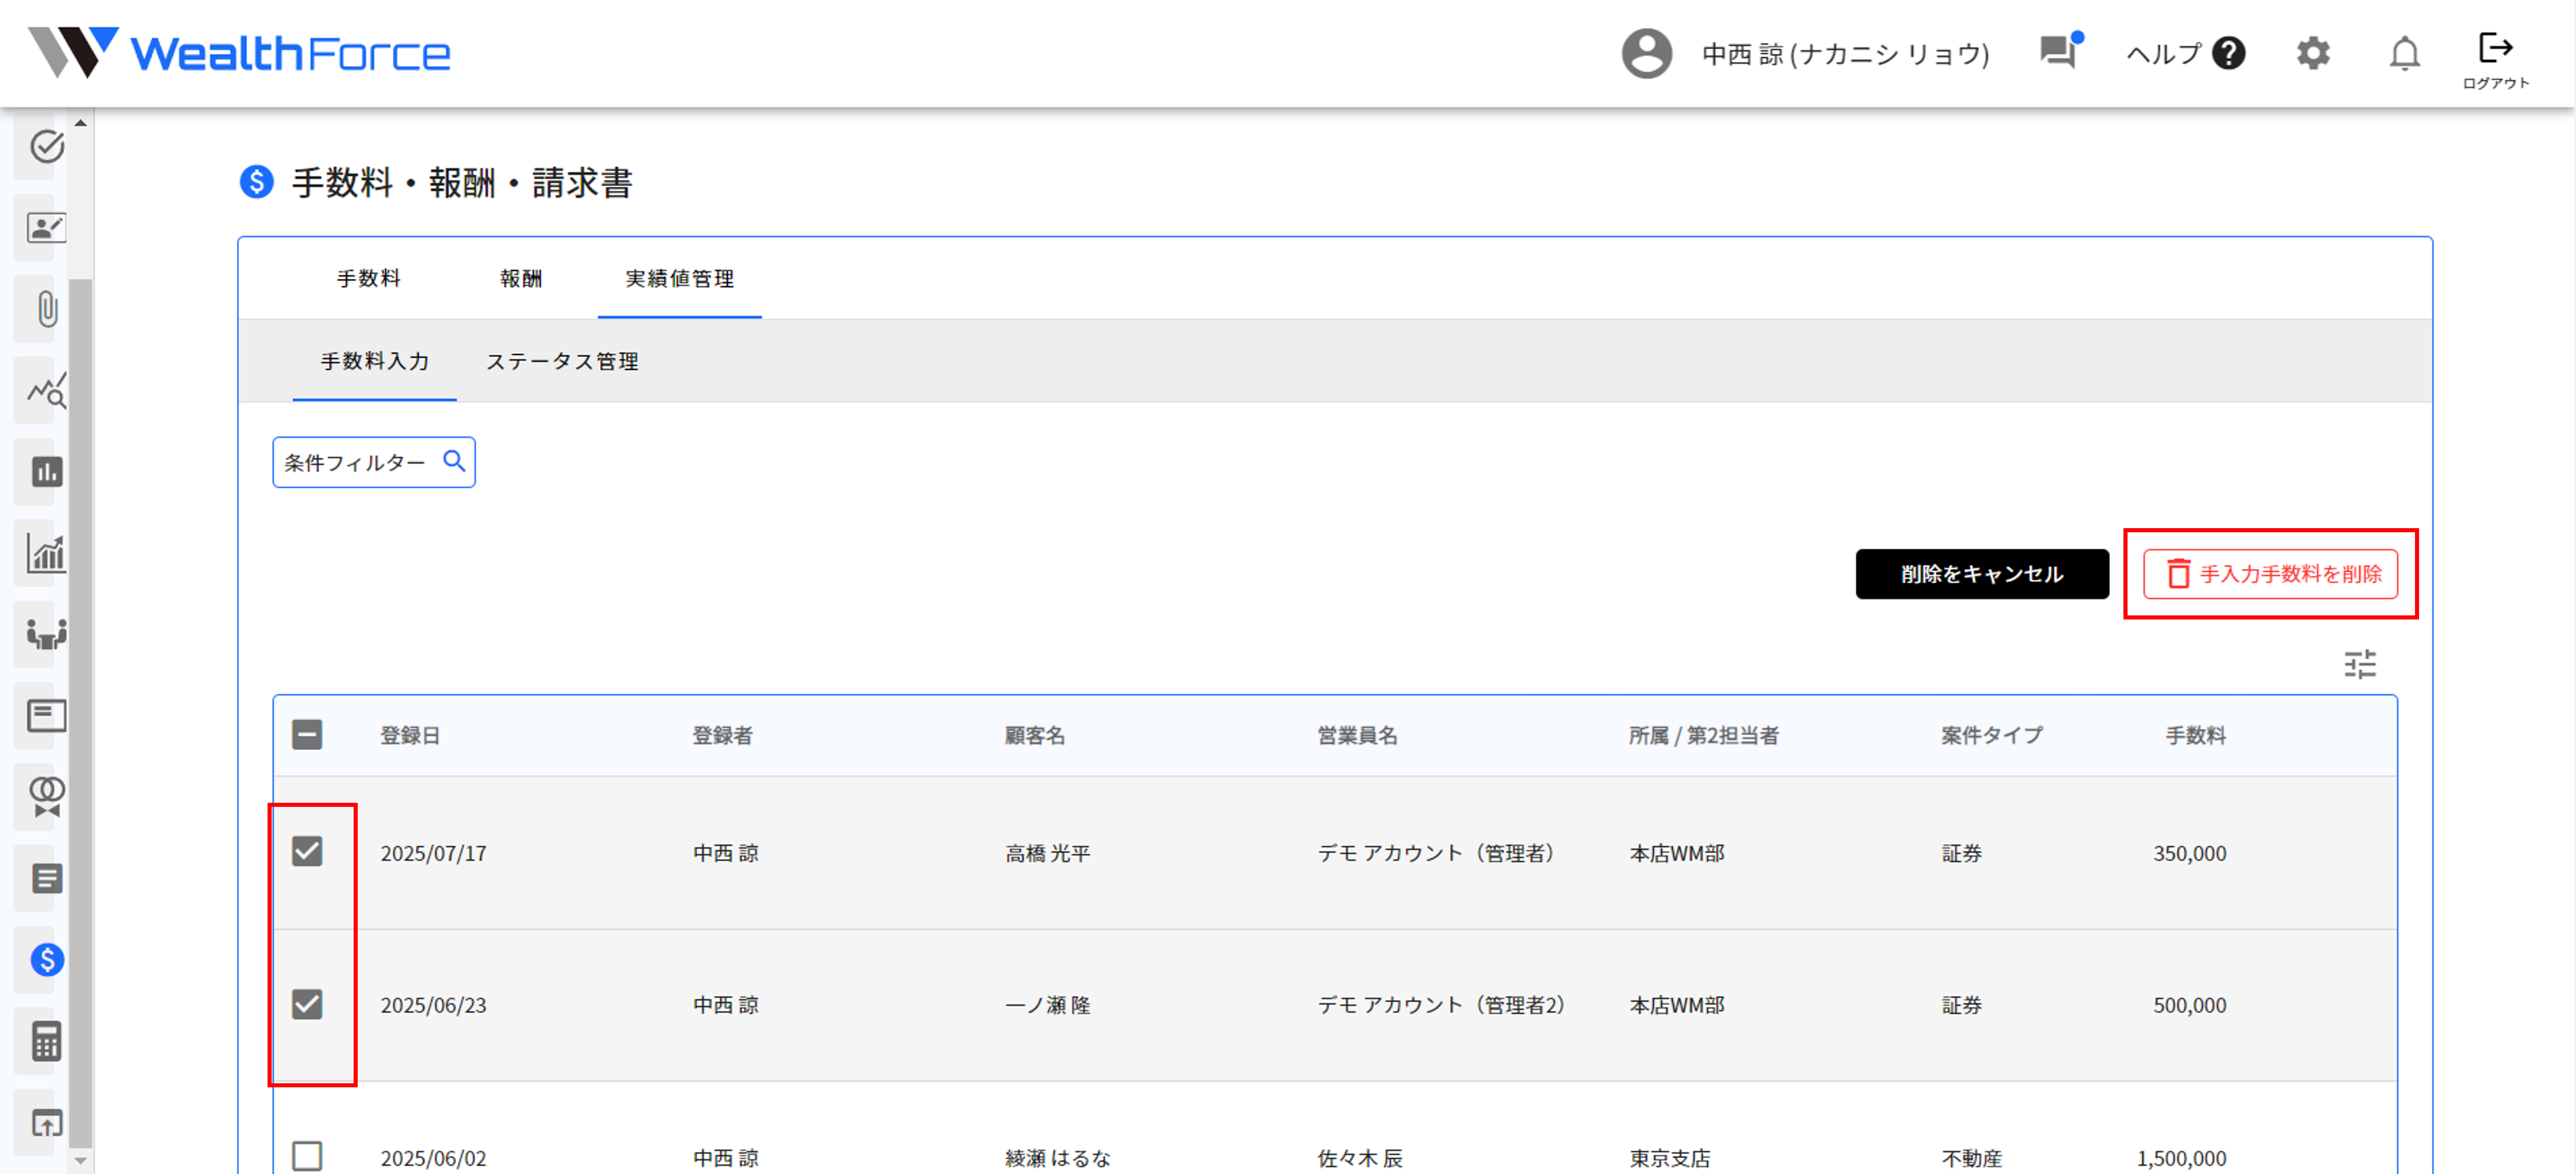Click the 500,000 fee value
The image size is (2576, 1174).
coord(2190,1005)
